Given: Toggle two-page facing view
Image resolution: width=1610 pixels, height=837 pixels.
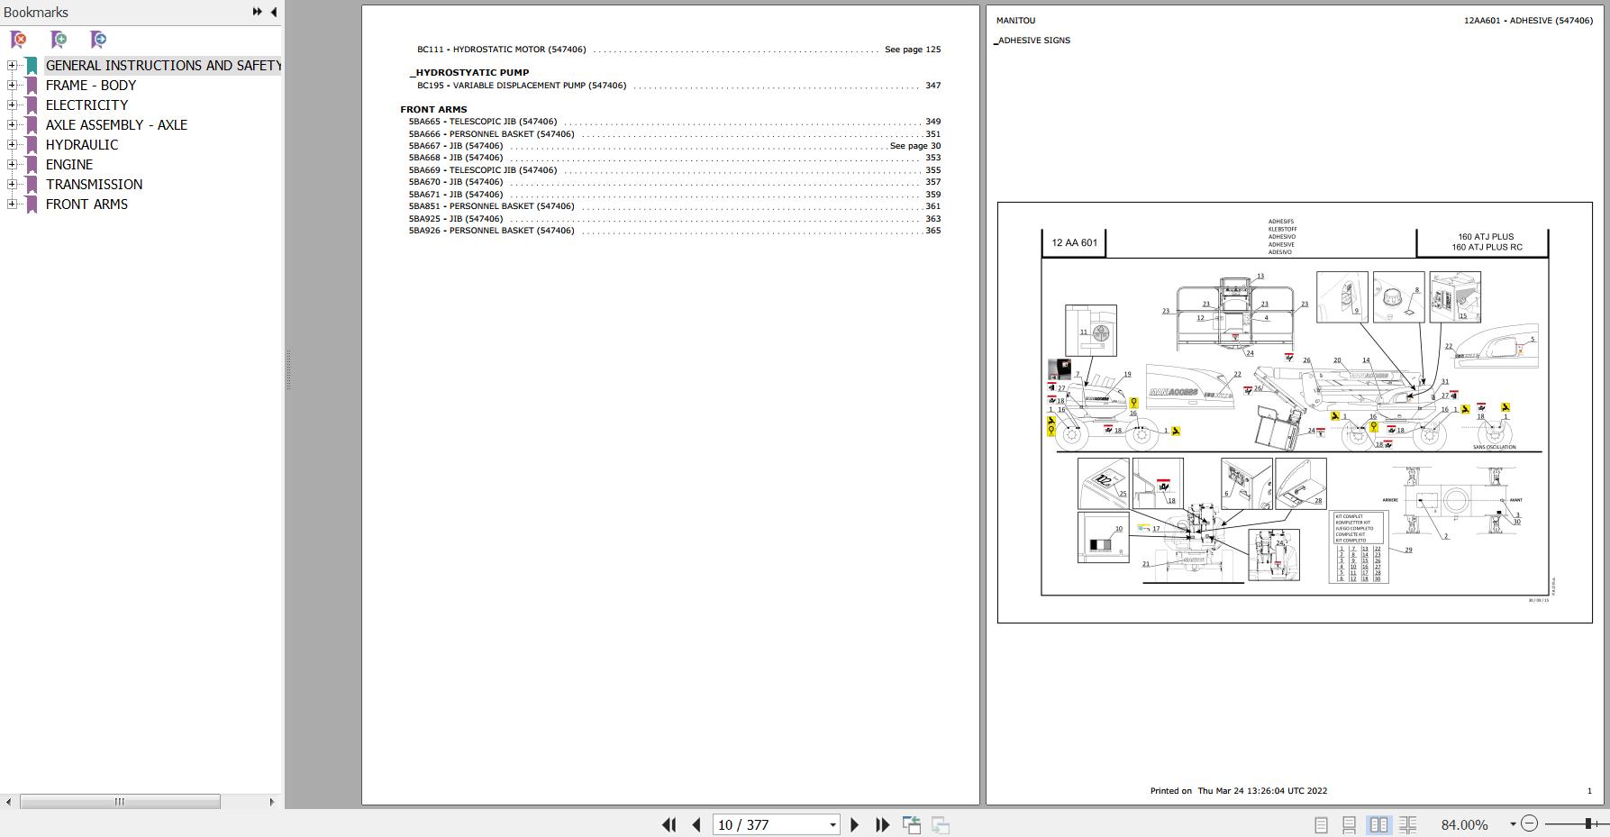Looking at the screenshot, I should pos(1378,824).
